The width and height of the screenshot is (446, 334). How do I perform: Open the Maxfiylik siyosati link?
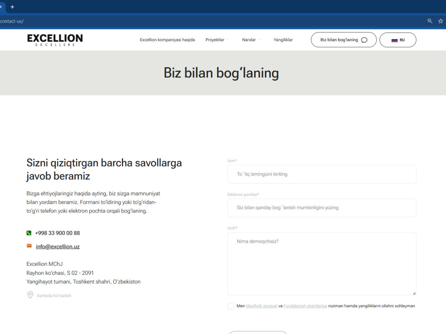pos(261,306)
